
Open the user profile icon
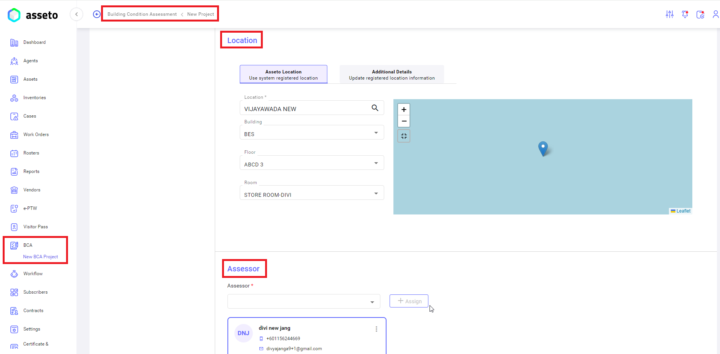tap(716, 14)
